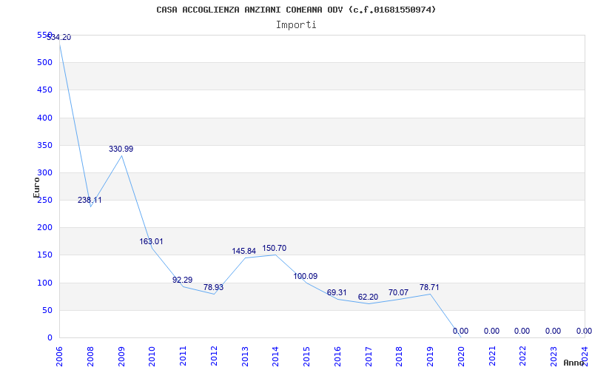
Task: Click x-axis year 2023
Action: [x=554, y=358]
